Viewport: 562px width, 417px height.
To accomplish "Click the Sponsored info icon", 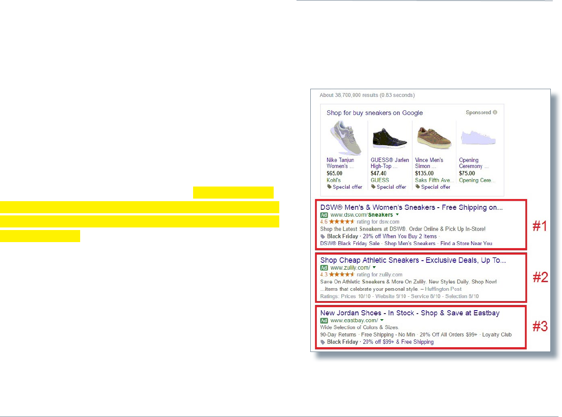I will coord(495,112).
